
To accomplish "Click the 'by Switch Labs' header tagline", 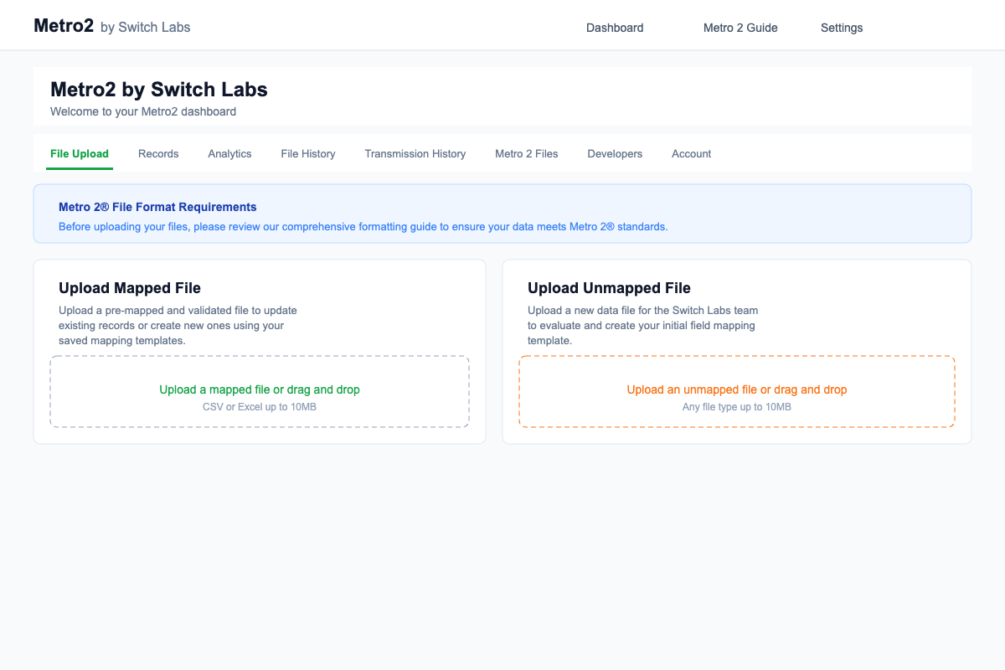I will point(146,27).
